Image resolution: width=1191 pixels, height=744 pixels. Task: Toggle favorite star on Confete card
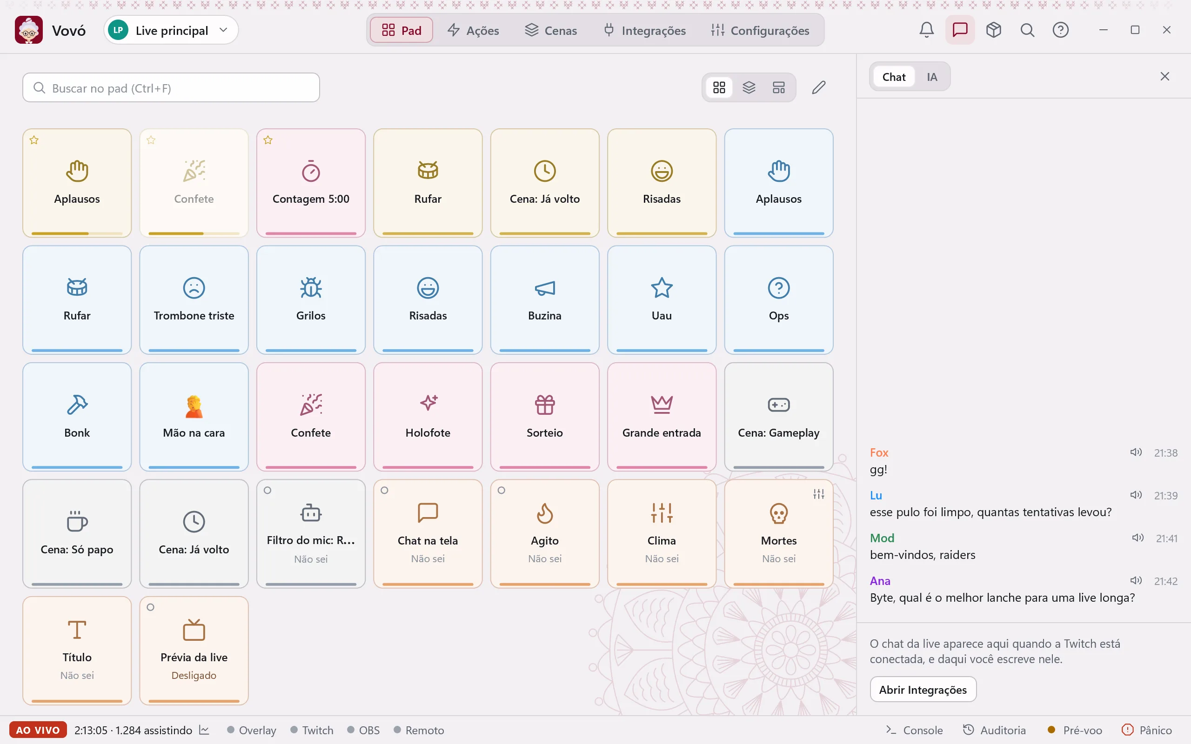click(x=151, y=140)
